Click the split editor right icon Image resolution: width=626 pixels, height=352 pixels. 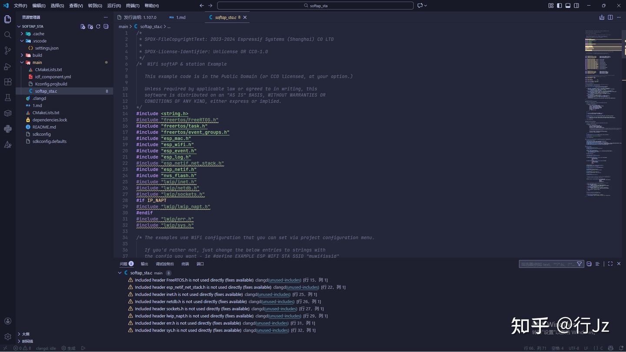point(610,17)
